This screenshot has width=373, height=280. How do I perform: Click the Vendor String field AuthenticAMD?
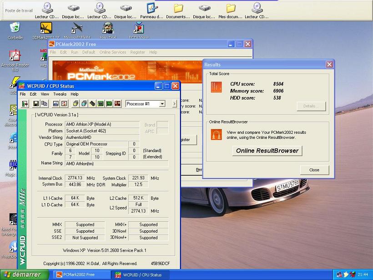coord(102,137)
